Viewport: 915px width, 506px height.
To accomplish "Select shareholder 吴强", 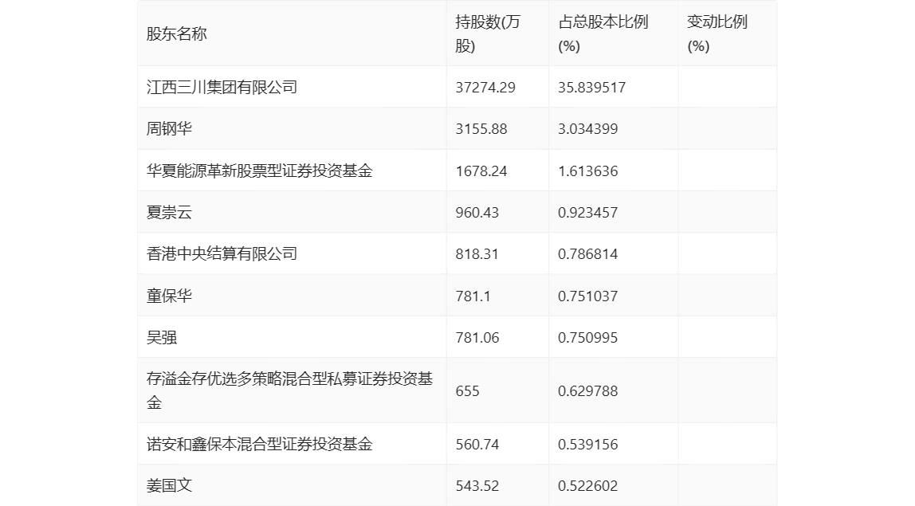I will 162,337.
